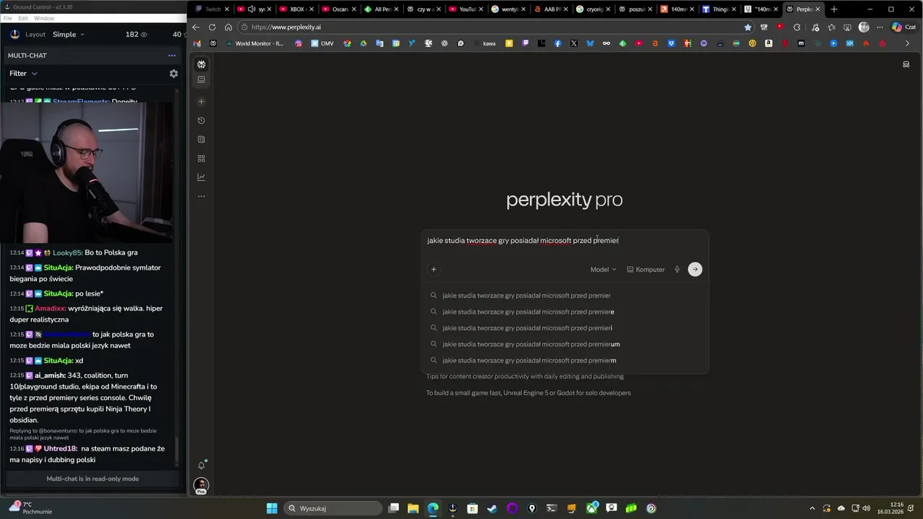Click the taskbar Wyszukaj search box
Screen dimensions: 923x519
[333, 508]
